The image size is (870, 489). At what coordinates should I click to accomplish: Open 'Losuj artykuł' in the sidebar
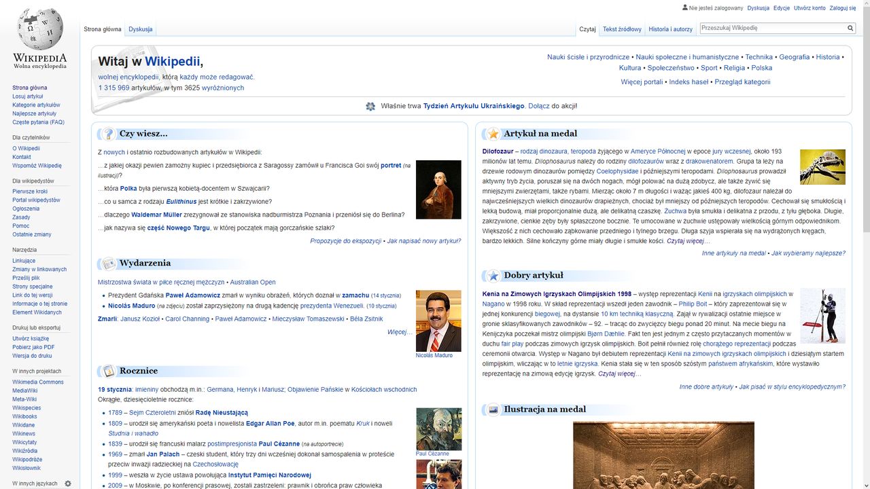(x=27, y=96)
